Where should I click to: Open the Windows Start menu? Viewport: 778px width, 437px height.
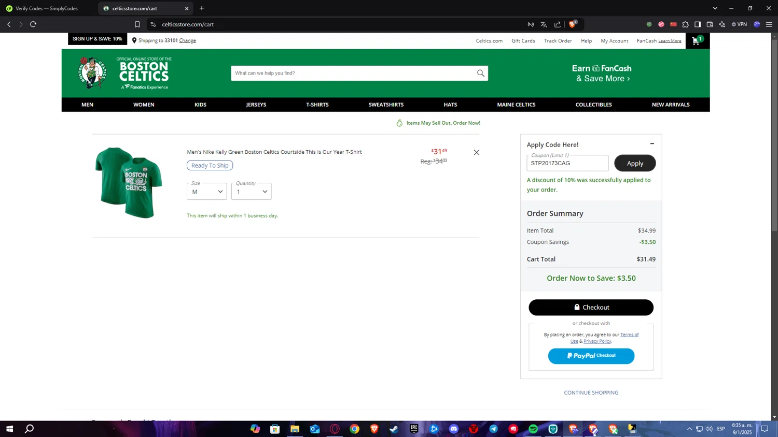9,429
